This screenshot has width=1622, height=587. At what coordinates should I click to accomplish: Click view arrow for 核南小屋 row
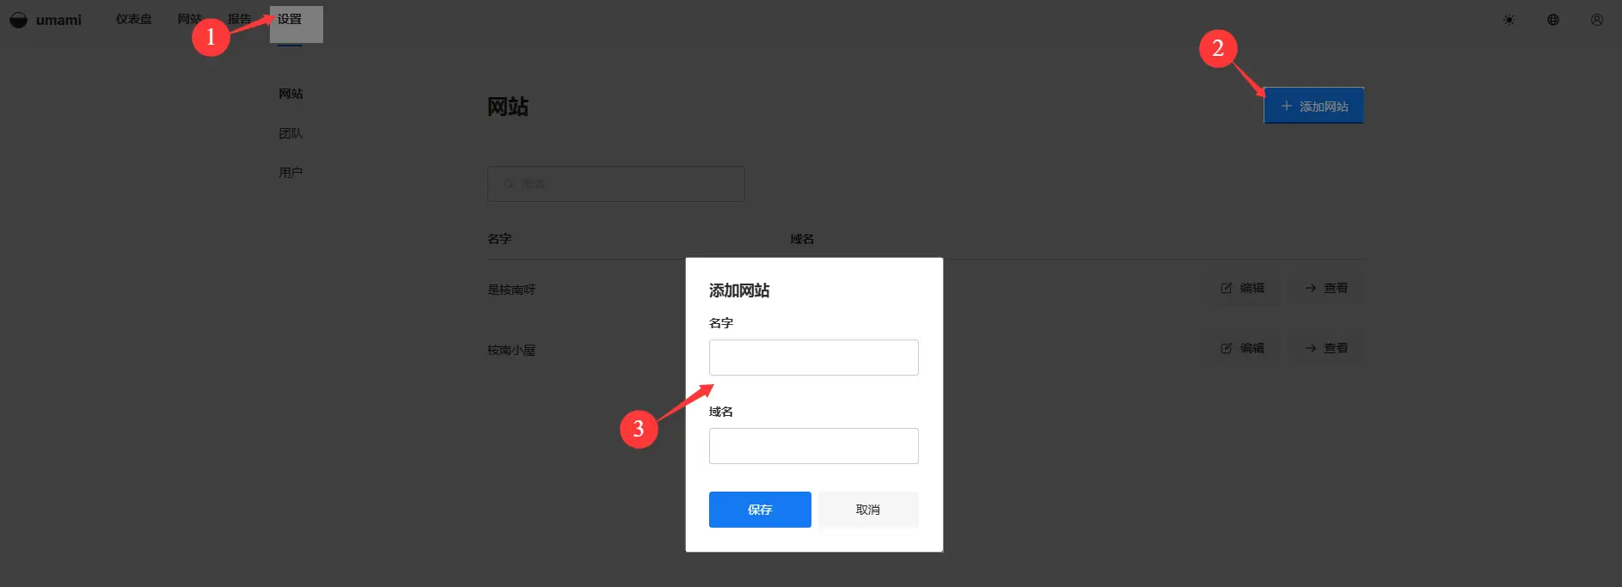tap(1310, 348)
